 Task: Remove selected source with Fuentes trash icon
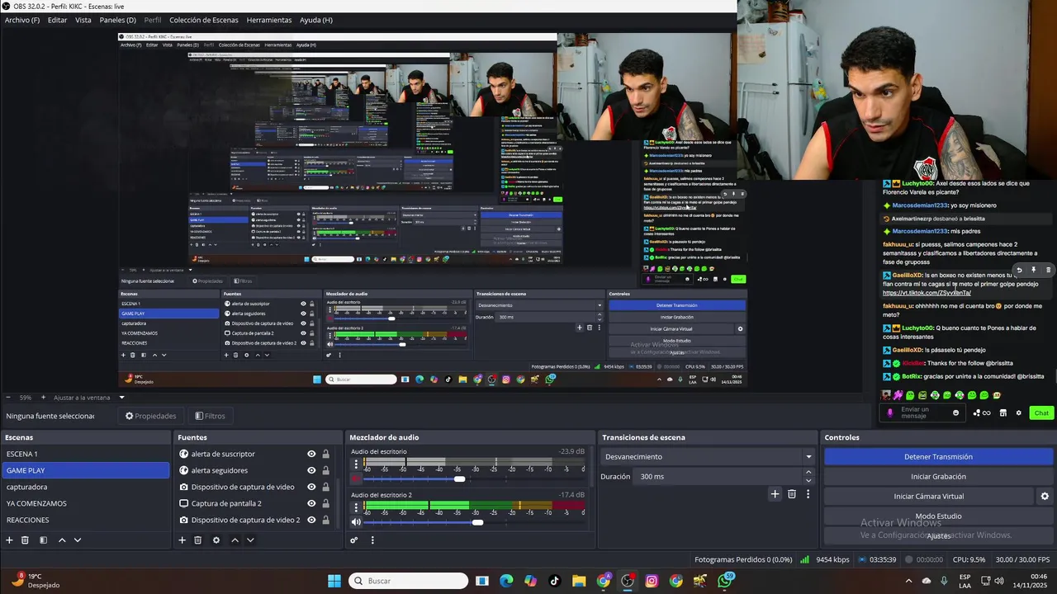197,540
